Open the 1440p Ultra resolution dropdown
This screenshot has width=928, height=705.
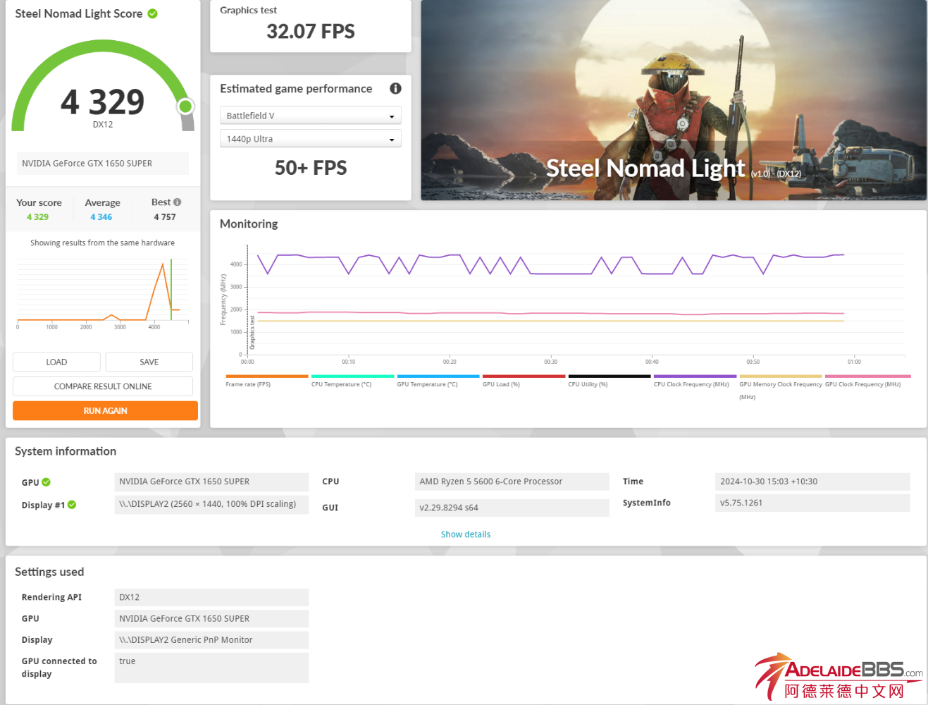(x=311, y=139)
